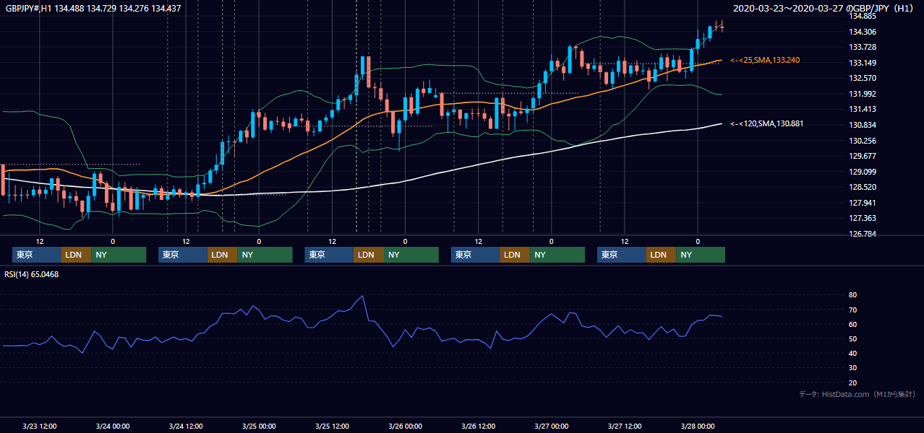The image size is (924, 433).
Task: Click RSI axis level 80
Action: tap(852, 295)
